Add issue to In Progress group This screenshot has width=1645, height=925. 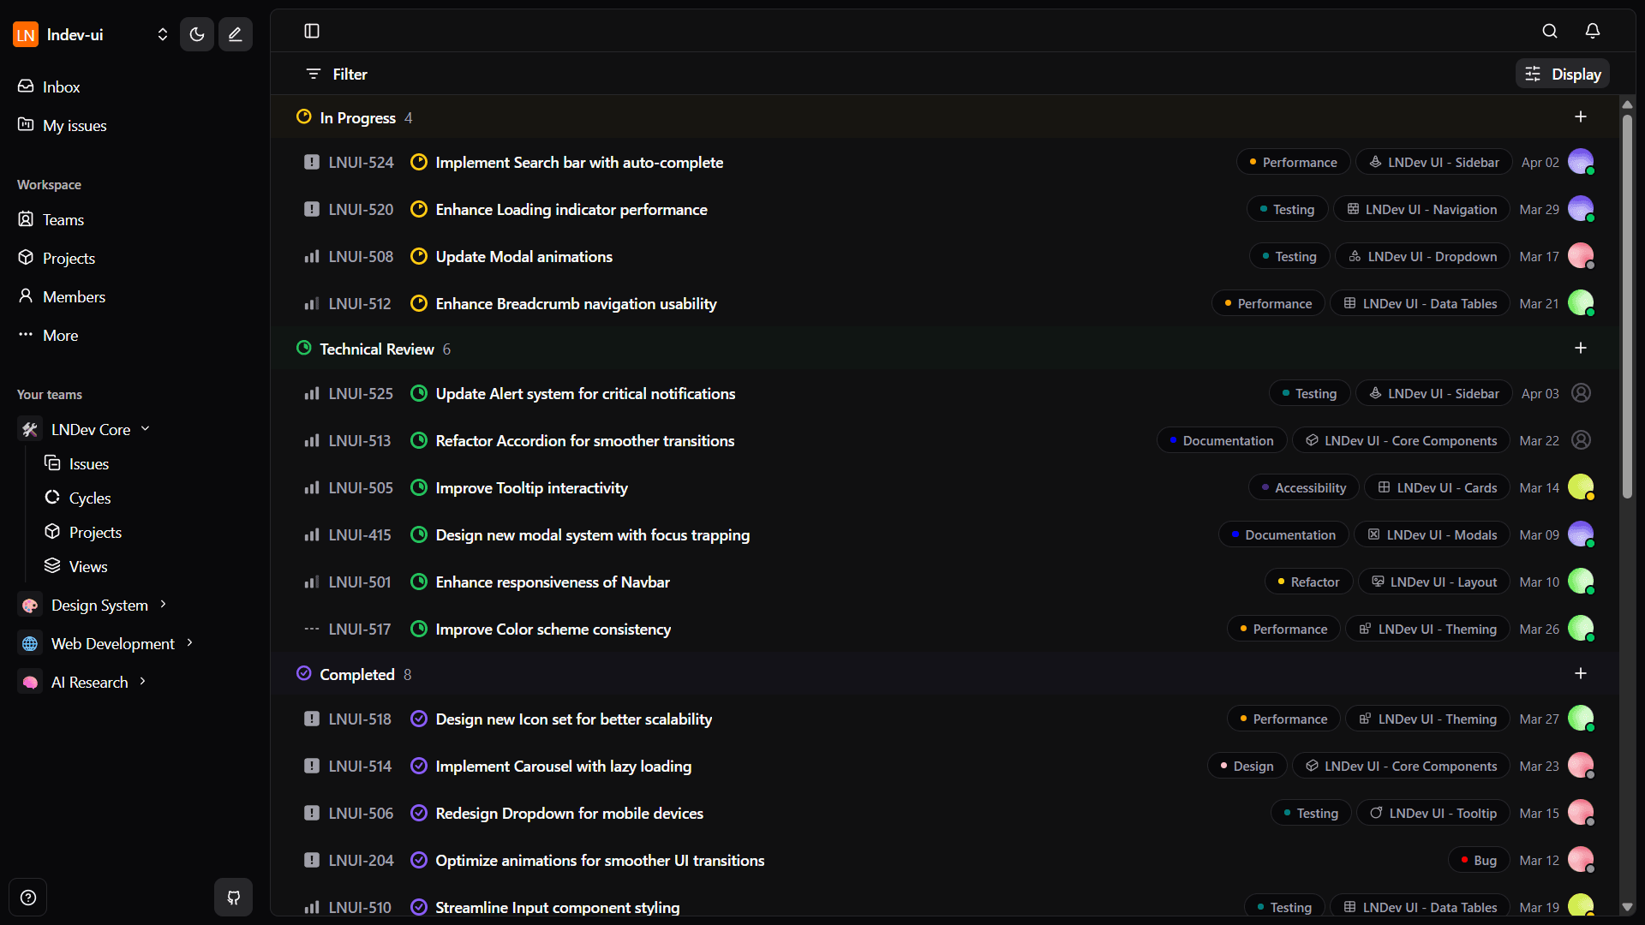pos(1581,116)
